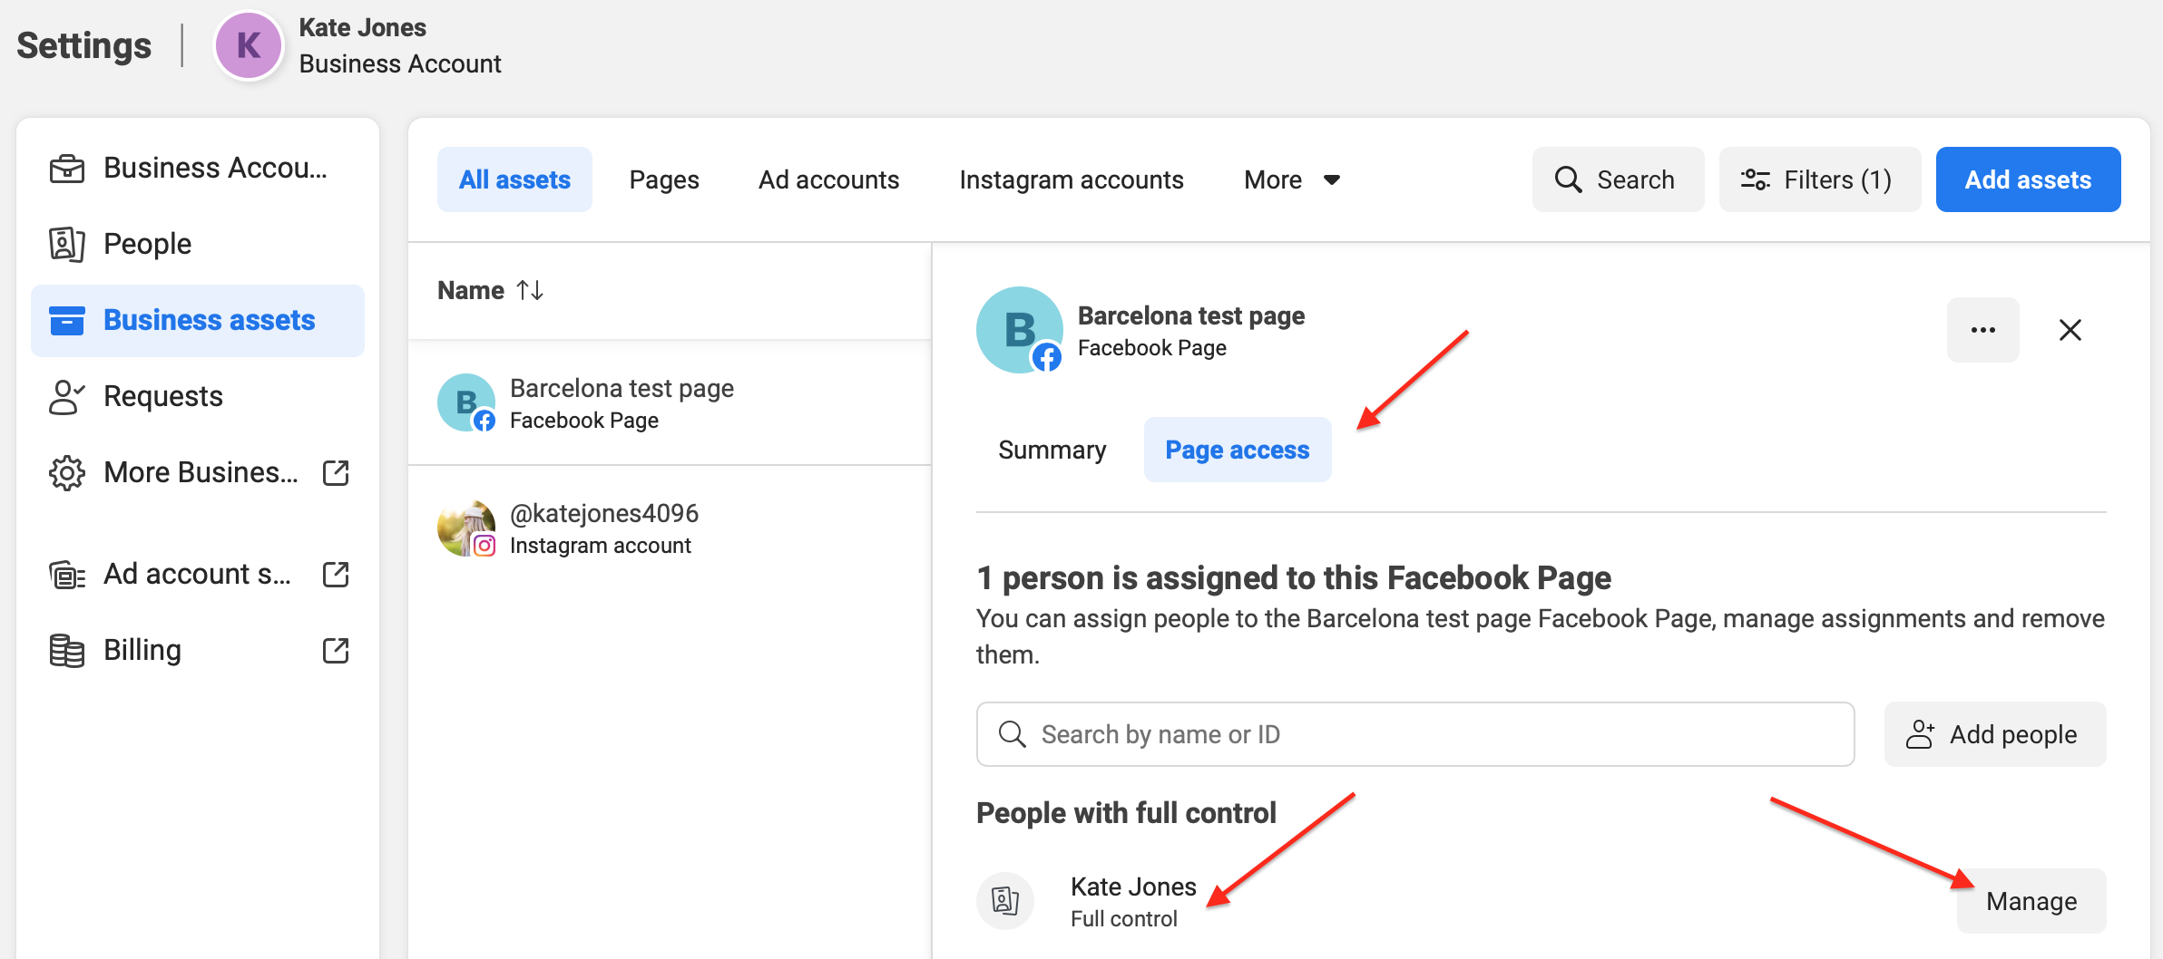Switch to the Instagram accounts tab
This screenshot has height=959, width=2163.
coord(1072,179)
